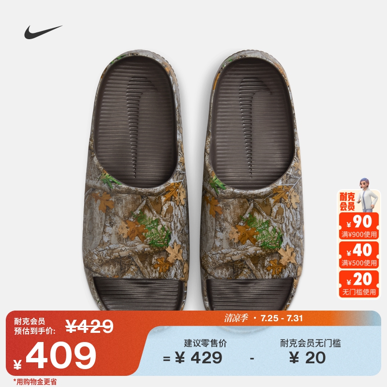Click the left camo slide sandal
This screenshot has height=387, width=387.
pos(135,180)
